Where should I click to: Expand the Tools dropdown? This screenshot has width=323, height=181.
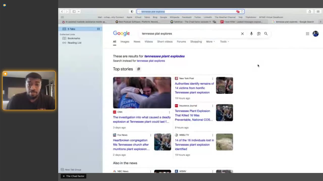pos(224,42)
